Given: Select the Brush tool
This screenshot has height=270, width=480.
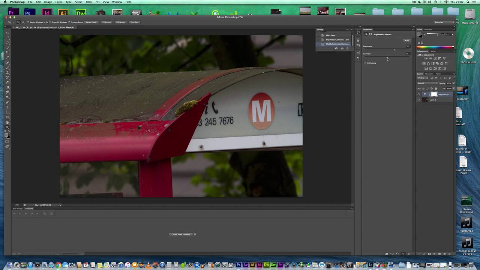Looking at the screenshot, I should tap(7, 67).
